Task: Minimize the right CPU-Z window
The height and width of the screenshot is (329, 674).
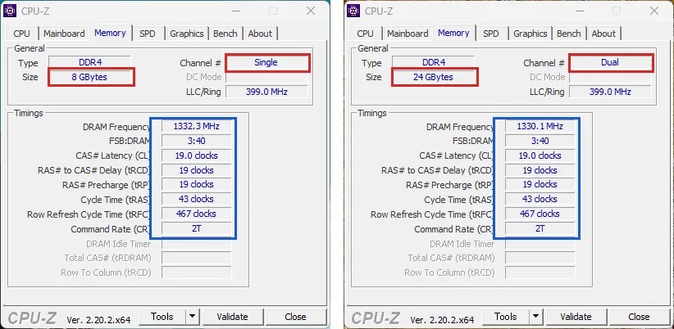Action: (x=580, y=11)
